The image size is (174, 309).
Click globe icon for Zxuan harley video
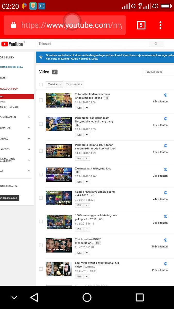click(165, 169)
